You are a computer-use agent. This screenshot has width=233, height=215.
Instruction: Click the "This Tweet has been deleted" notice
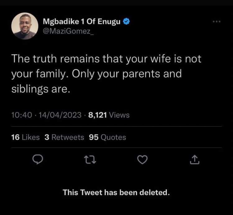[x=116, y=193]
